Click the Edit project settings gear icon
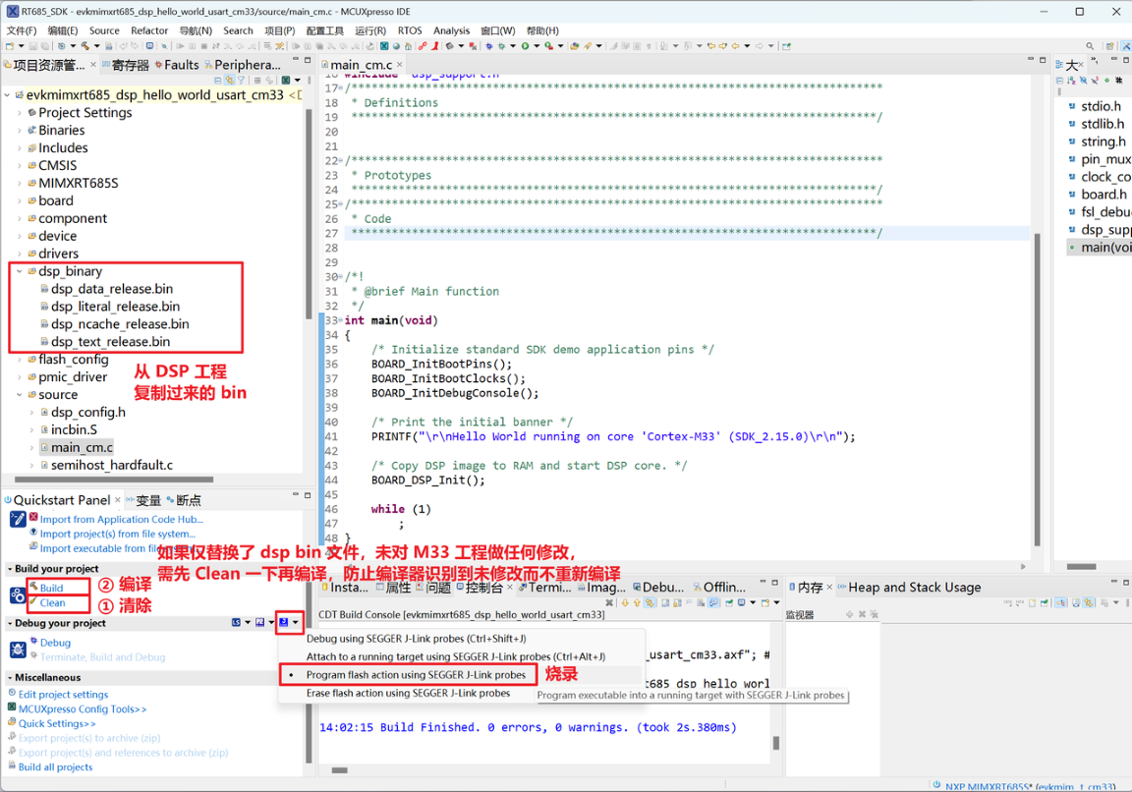Image resolution: width=1132 pixels, height=792 pixels. point(11,694)
